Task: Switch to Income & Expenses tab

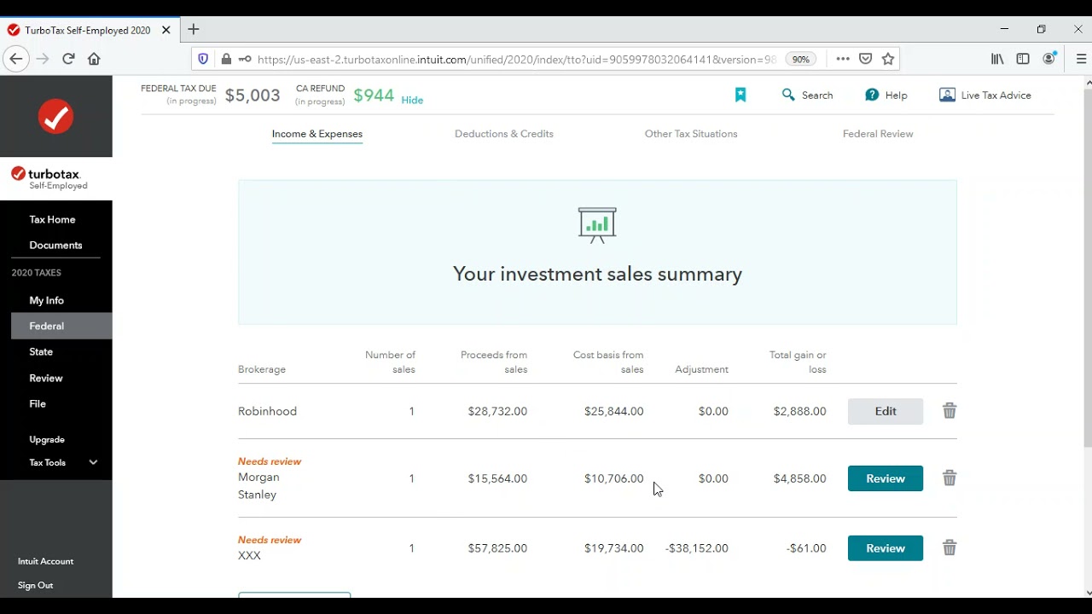Action: 317,134
